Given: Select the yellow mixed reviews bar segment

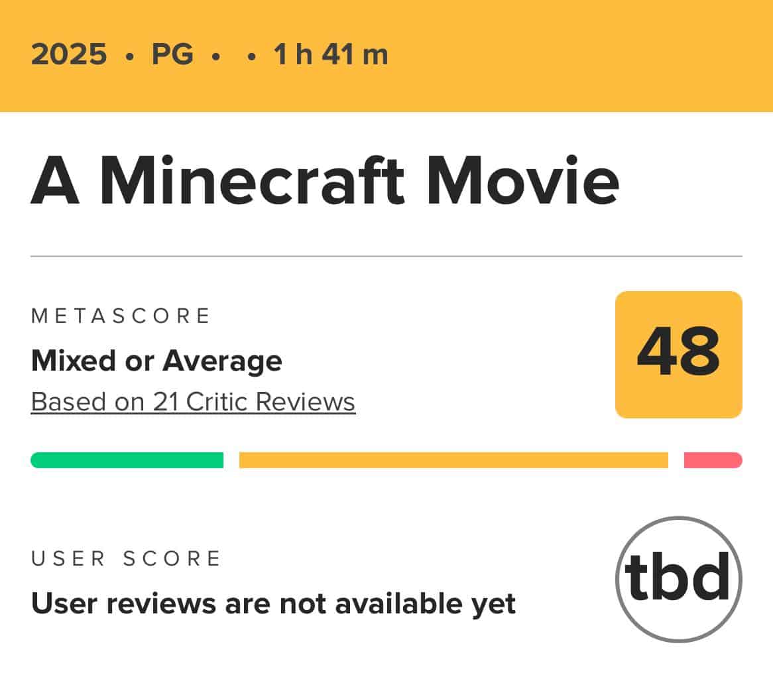Looking at the screenshot, I should click(453, 460).
